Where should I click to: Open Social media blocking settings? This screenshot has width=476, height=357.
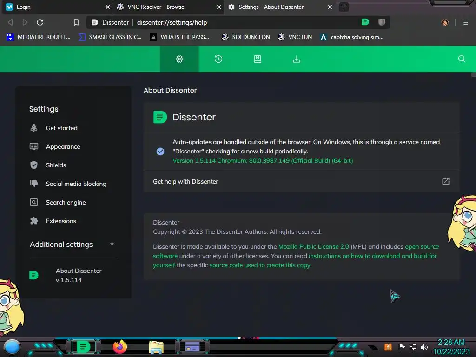[76, 184]
